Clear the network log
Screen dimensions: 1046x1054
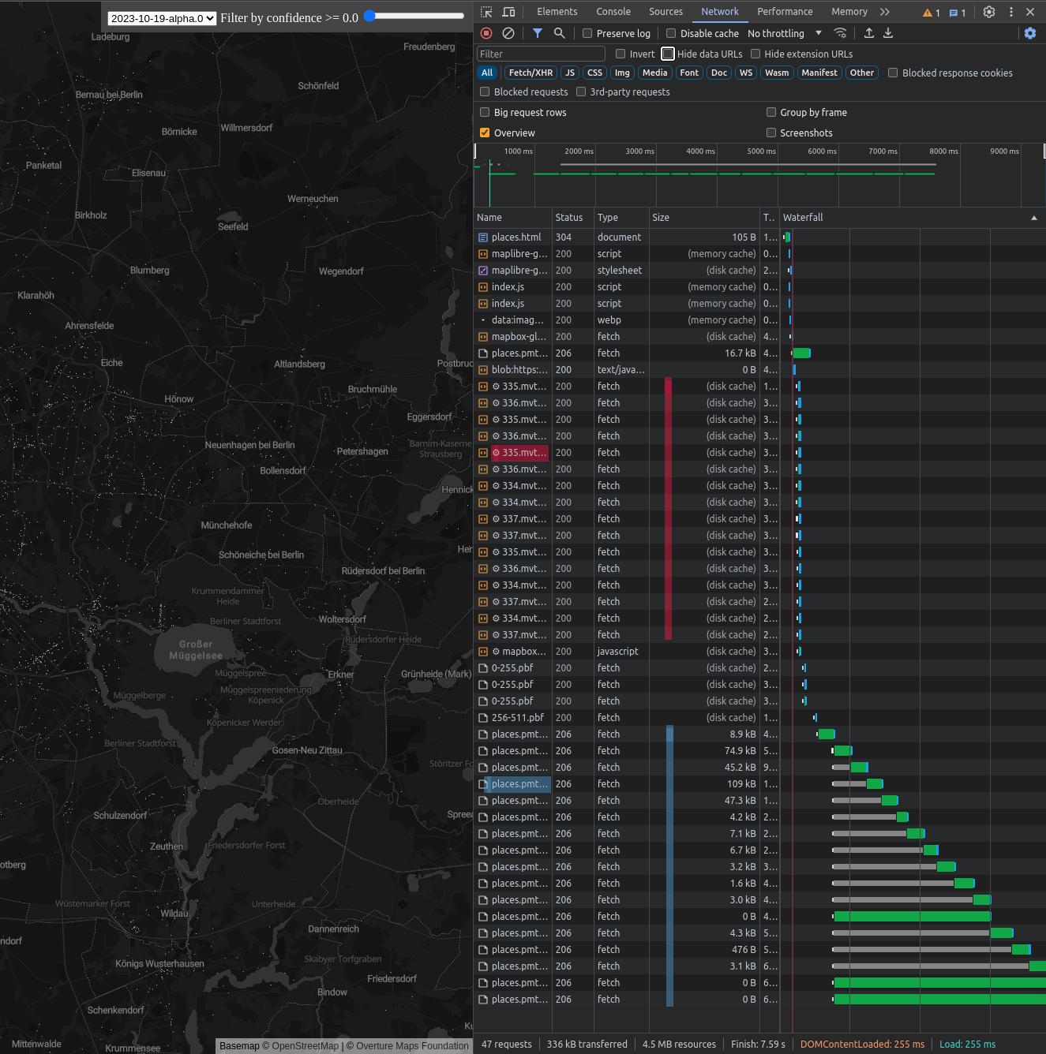508,33
